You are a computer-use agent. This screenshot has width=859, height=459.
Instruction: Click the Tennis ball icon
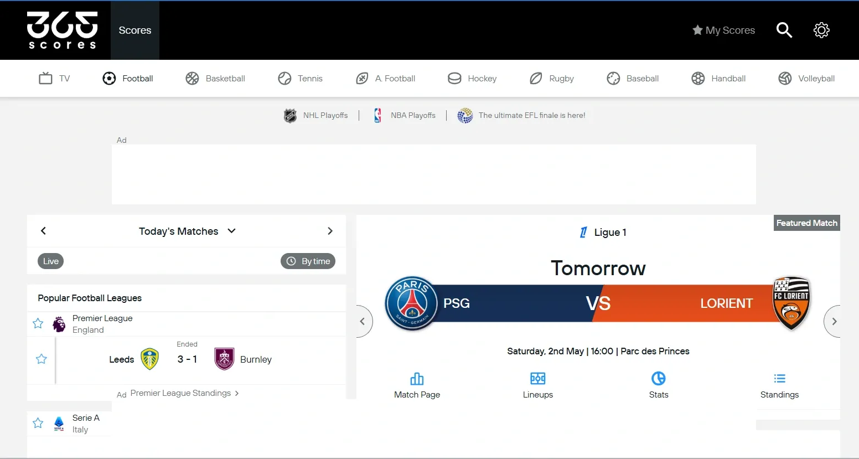click(284, 78)
